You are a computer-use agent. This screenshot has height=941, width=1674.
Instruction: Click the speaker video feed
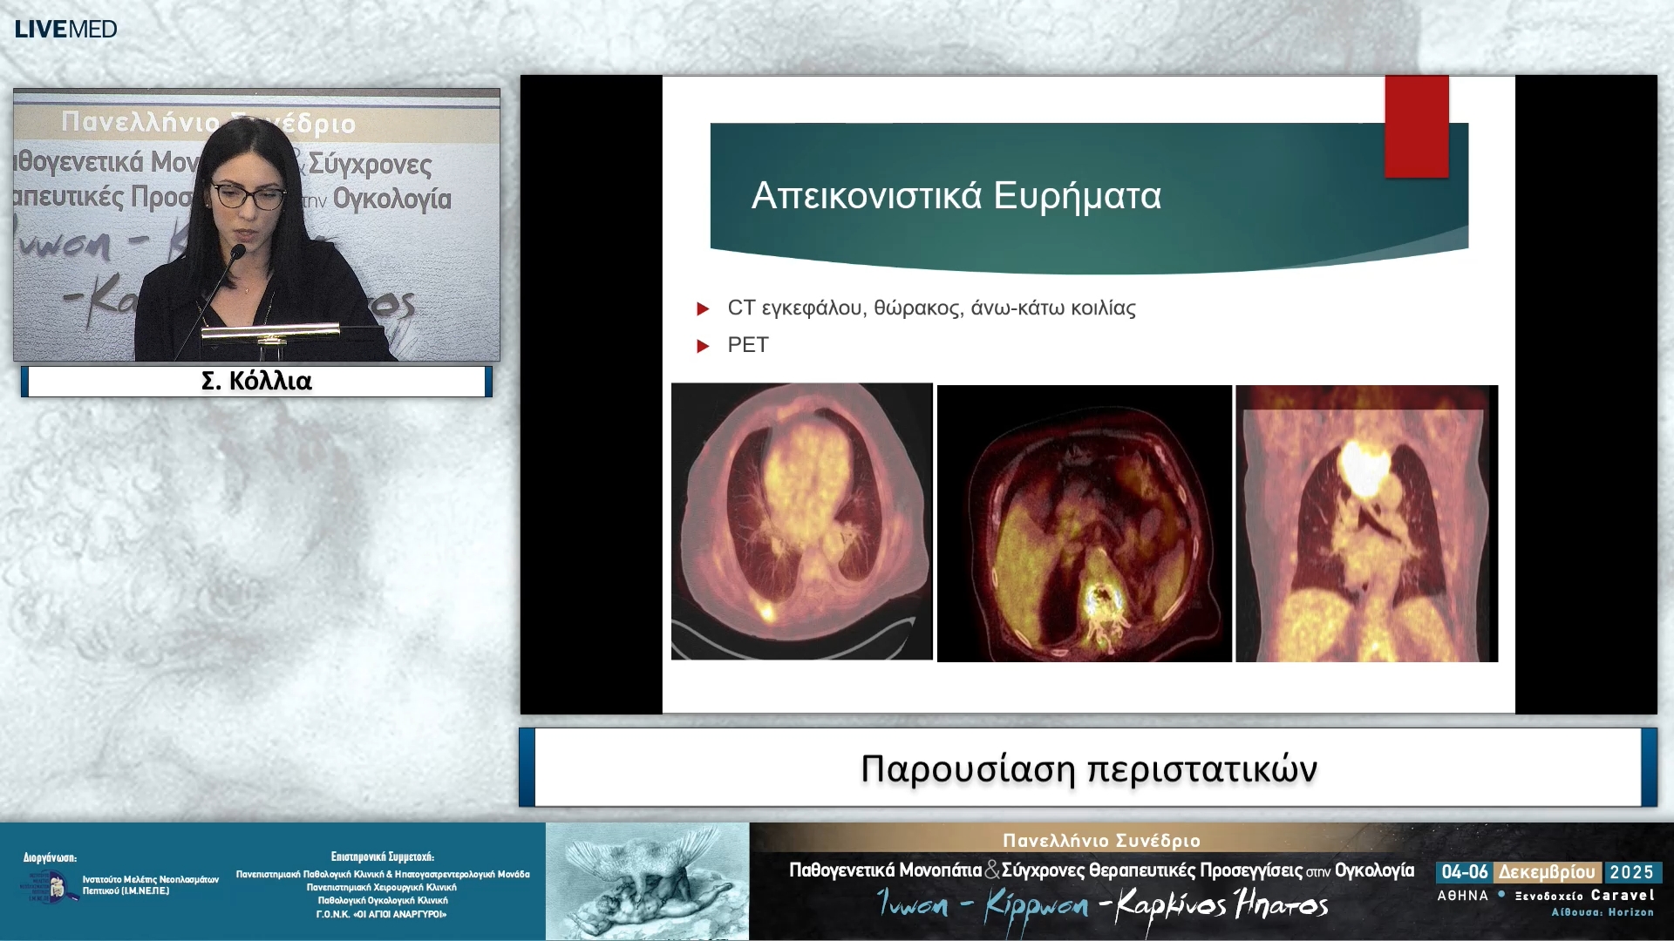256,225
